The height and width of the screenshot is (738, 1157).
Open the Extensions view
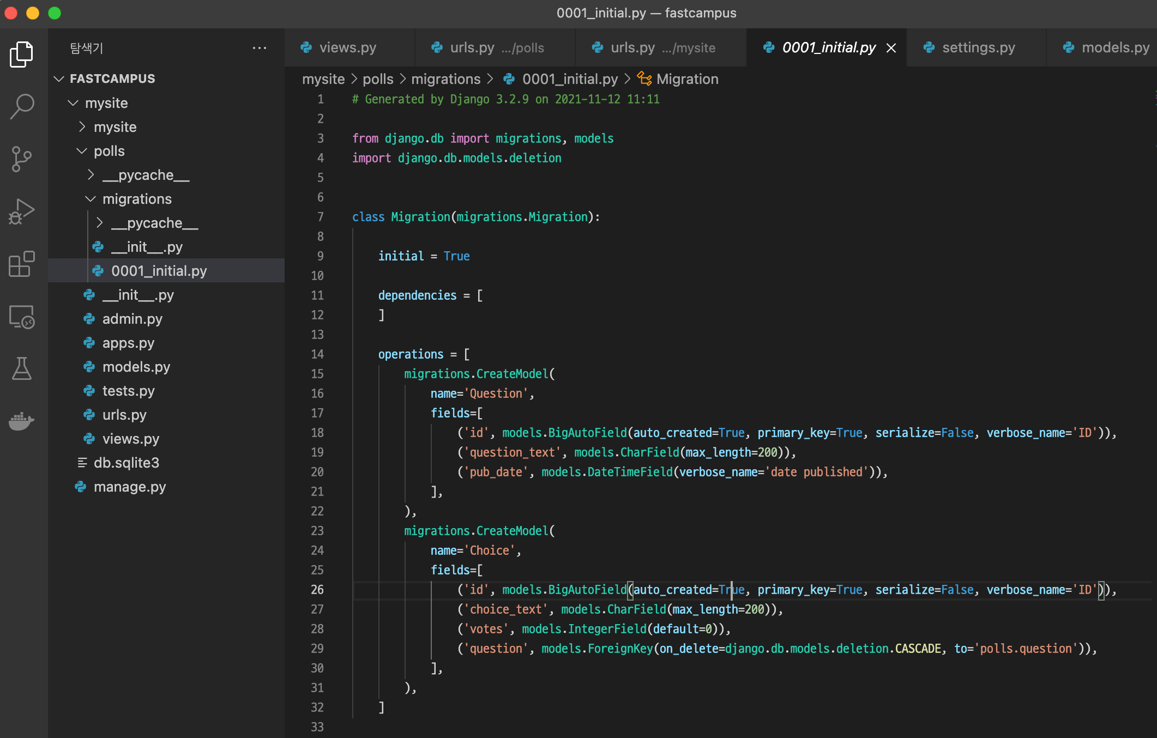pyautogui.click(x=22, y=264)
